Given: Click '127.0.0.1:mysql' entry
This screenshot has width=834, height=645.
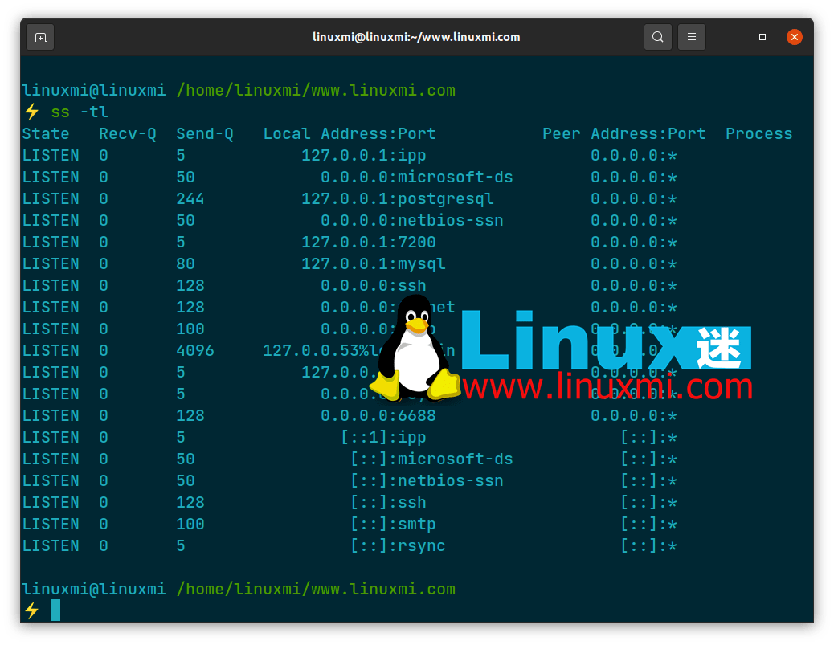Looking at the screenshot, I should click(374, 264).
